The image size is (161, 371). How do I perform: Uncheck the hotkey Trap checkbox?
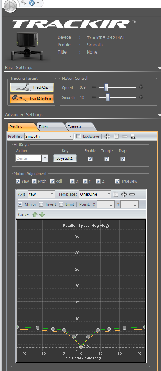click(123, 159)
